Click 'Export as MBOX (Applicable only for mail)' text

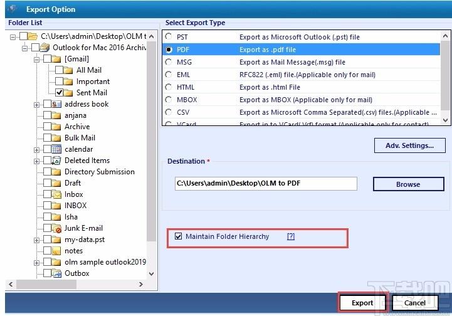(x=306, y=100)
